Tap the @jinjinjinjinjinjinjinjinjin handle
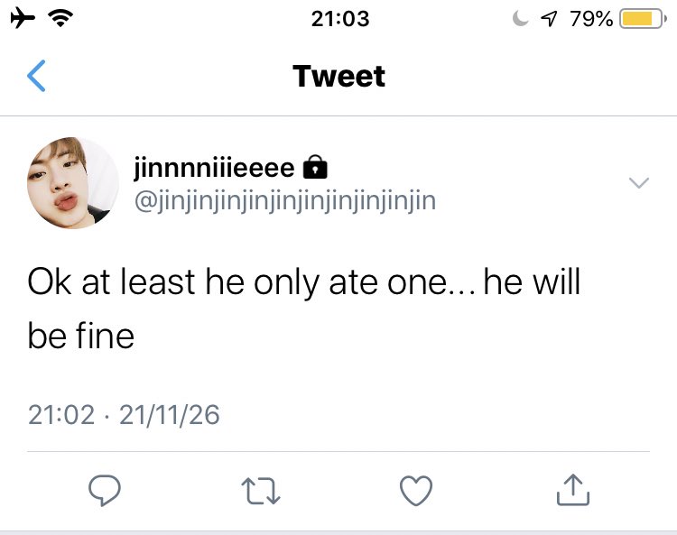677x535 pixels. 284,200
